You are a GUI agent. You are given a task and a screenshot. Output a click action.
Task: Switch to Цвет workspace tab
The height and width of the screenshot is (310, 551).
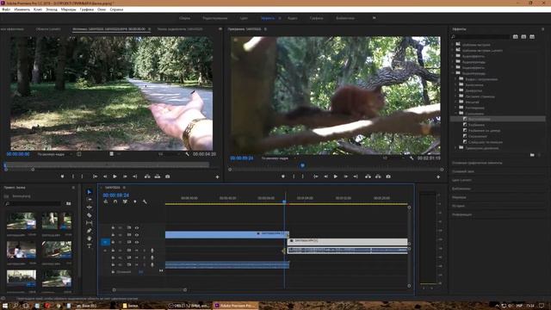[x=244, y=18]
